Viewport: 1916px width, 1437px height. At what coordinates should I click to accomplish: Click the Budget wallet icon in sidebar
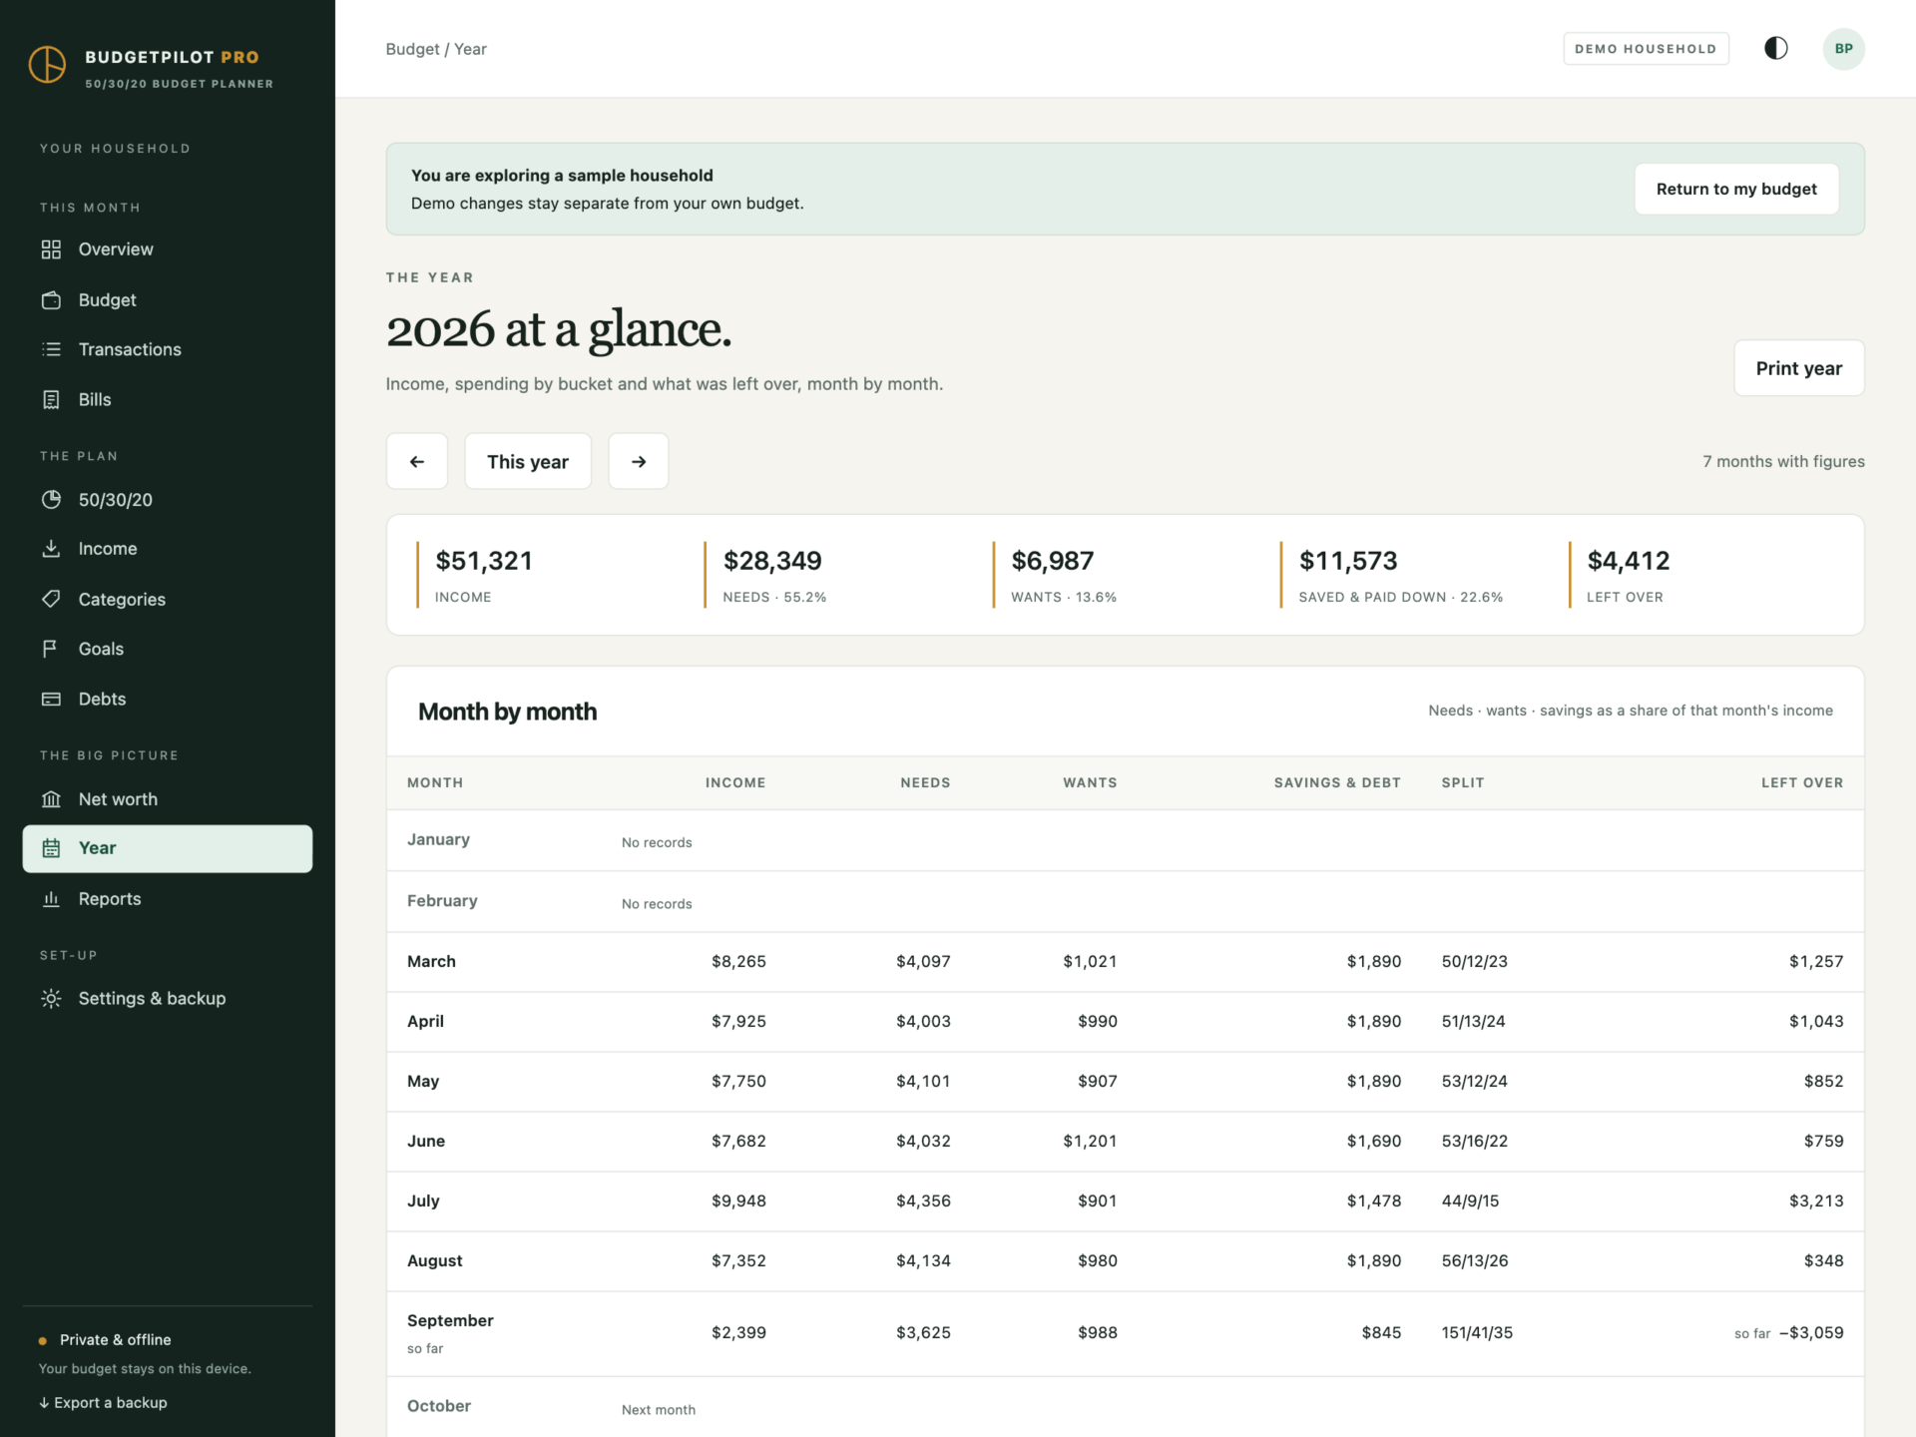[x=51, y=300]
